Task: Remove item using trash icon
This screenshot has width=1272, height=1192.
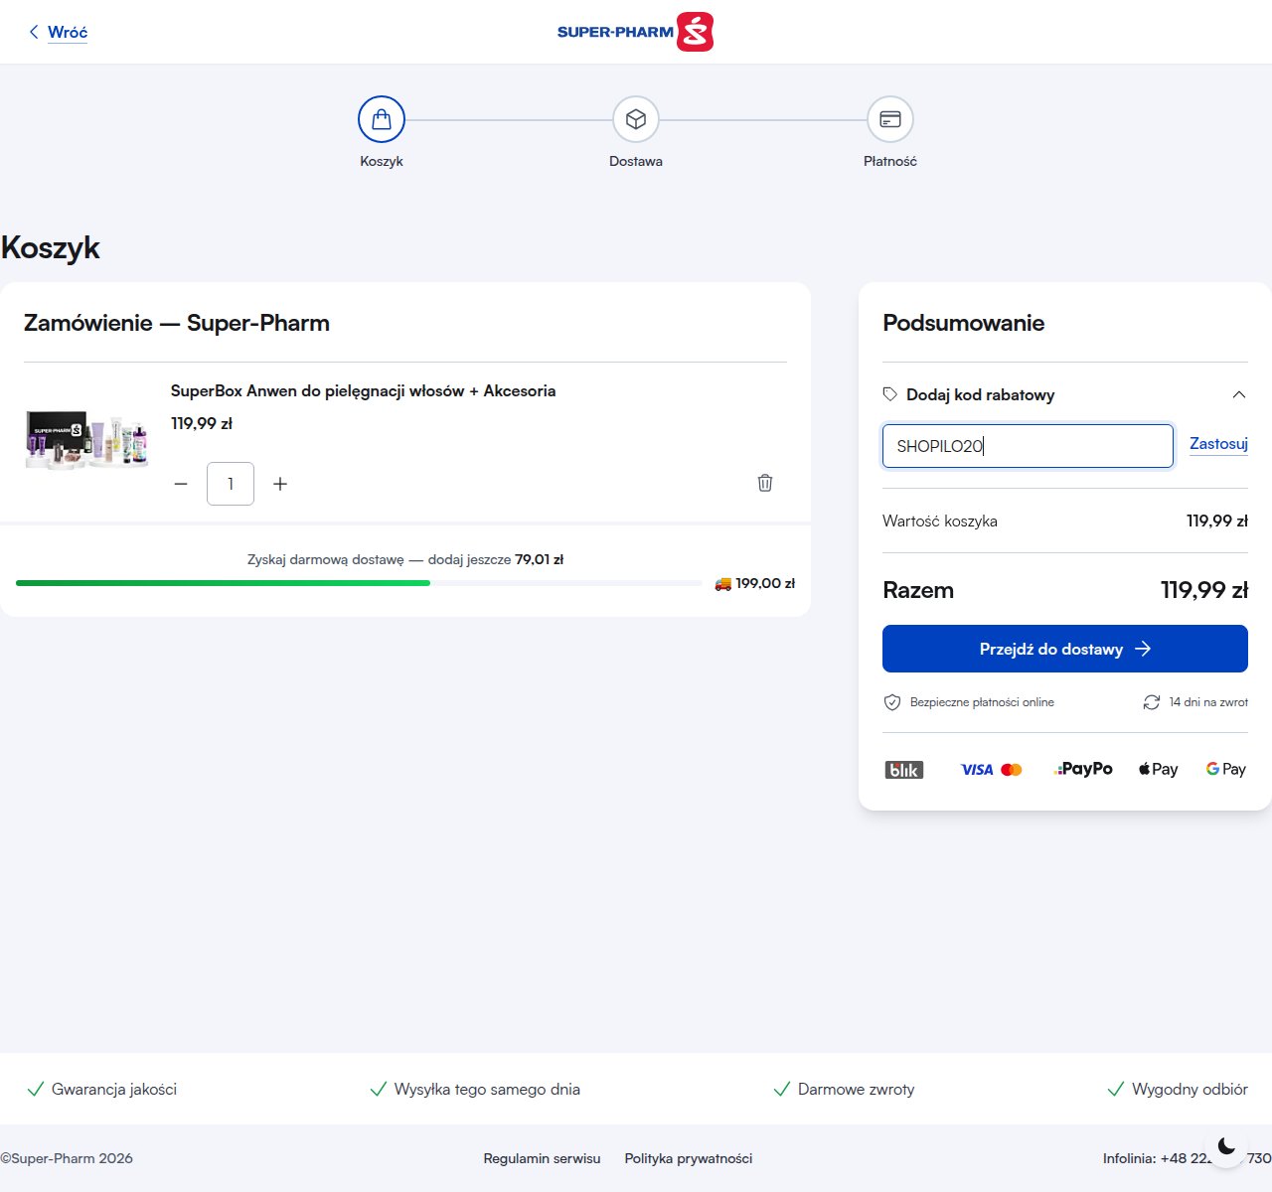Action: (x=765, y=483)
